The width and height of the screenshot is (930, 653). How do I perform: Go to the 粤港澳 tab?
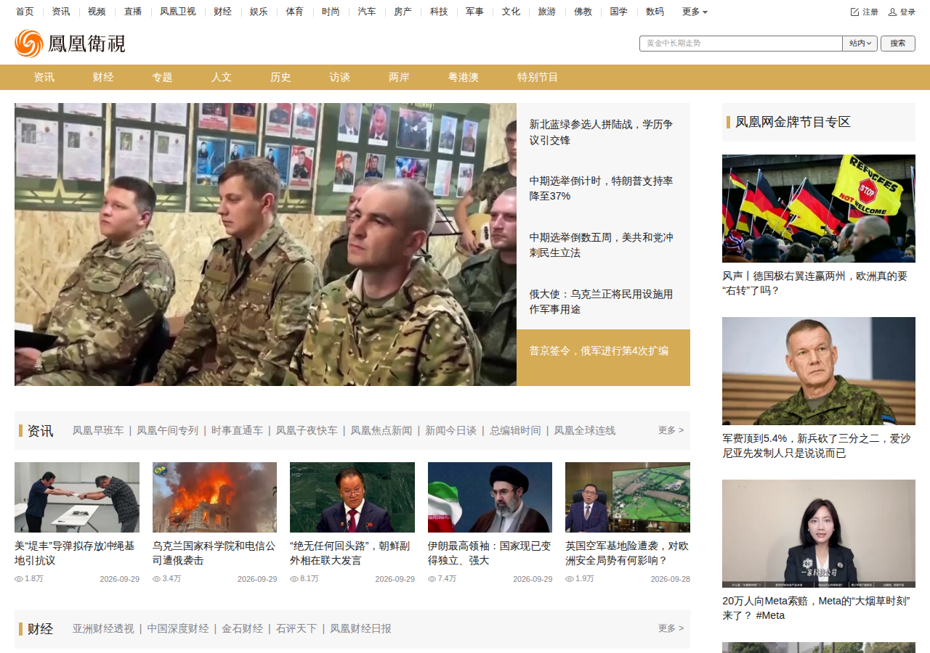click(x=463, y=77)
